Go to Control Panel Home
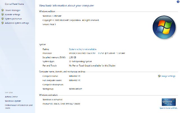This screenshot has width=180, height=113. 14,4
